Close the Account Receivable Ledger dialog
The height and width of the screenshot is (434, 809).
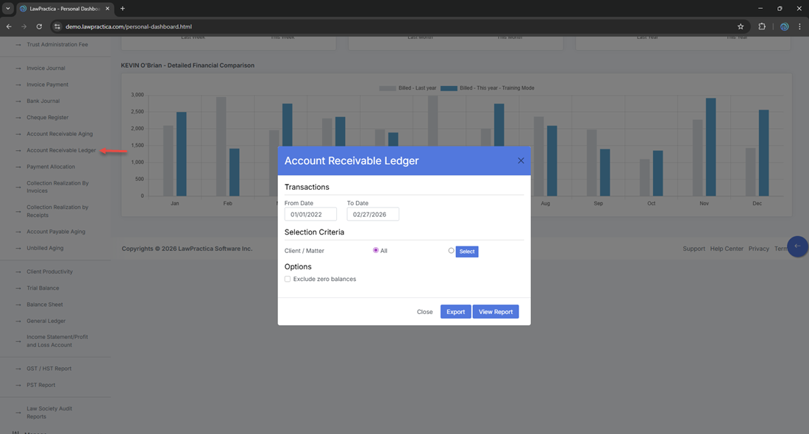(x=521, y=160)
